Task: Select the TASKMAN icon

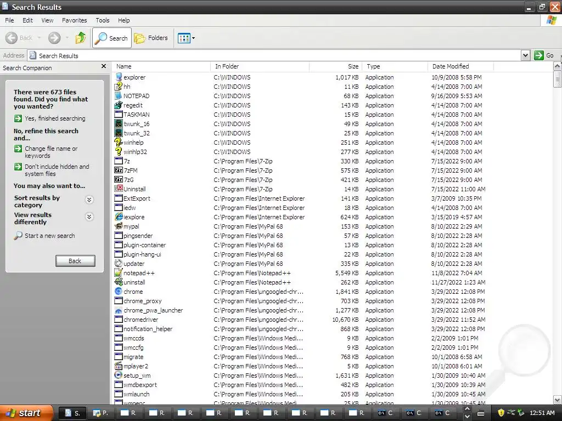Action: [119, 114]
